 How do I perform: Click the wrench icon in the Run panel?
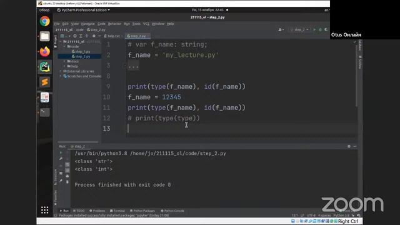[61, 158]
